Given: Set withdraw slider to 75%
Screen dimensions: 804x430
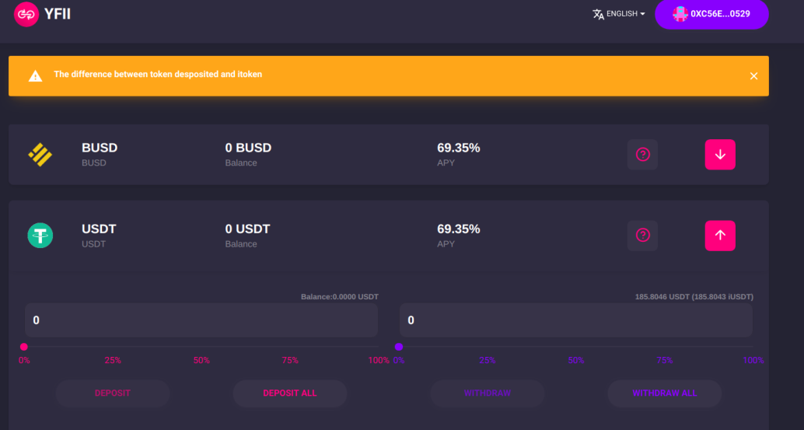Looking at the screenshot, I should [665, 347].
